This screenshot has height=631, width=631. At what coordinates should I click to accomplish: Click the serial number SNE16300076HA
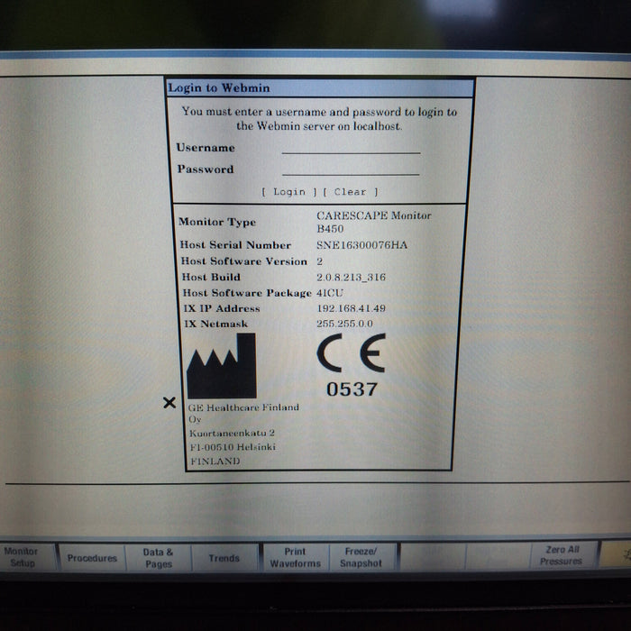coord(361,245)
